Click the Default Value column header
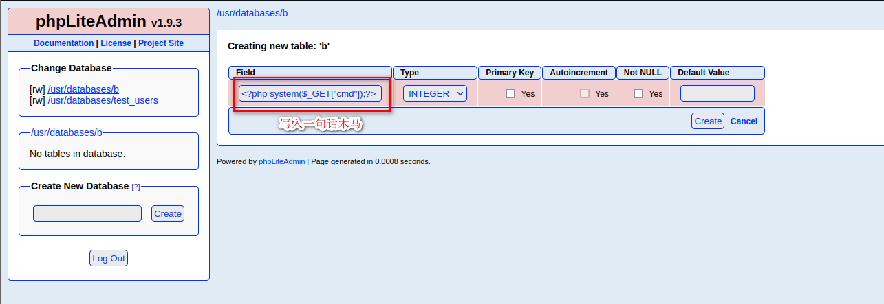The height and width of the screenshot is (304, 884). (x=718, y=72)
